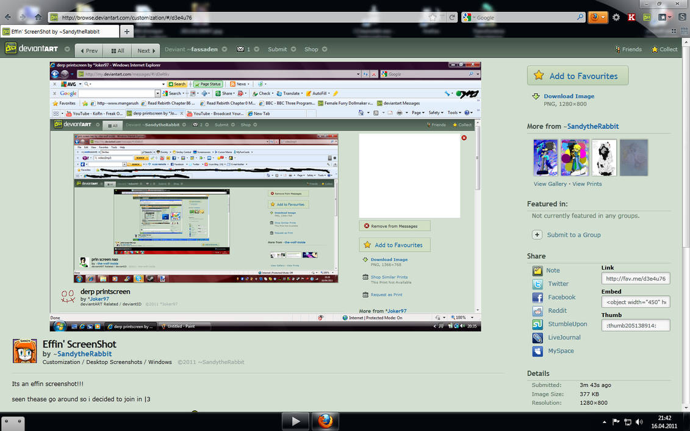The width and height of the screenshot is (690, 431).
Task: Click the Download Image link
Action: [569, 96]
